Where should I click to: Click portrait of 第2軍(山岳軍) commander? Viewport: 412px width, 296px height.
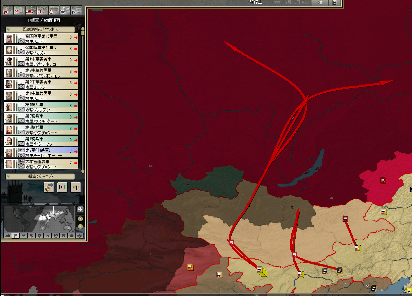tap(9, 152)
